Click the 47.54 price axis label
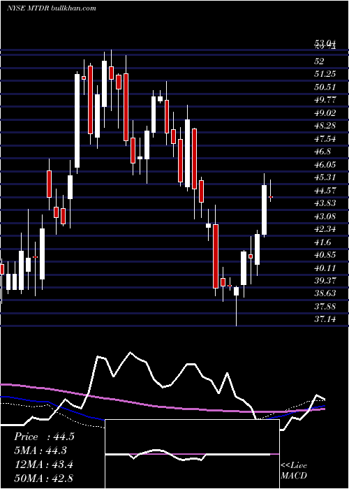The image size is (349, 489). [325, 139]
